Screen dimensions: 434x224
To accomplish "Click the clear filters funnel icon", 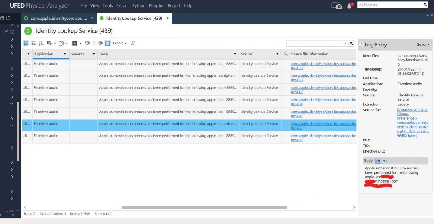I will coord(133,43).
